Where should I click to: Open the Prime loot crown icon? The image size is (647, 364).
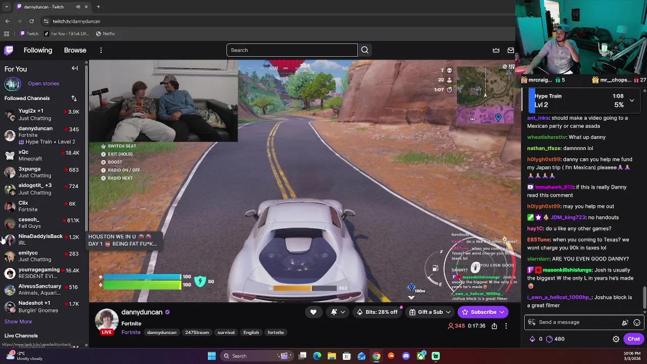496,50
